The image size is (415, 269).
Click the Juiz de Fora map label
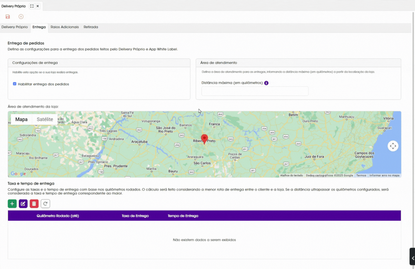pyautogui.click(x=314, y=157)
